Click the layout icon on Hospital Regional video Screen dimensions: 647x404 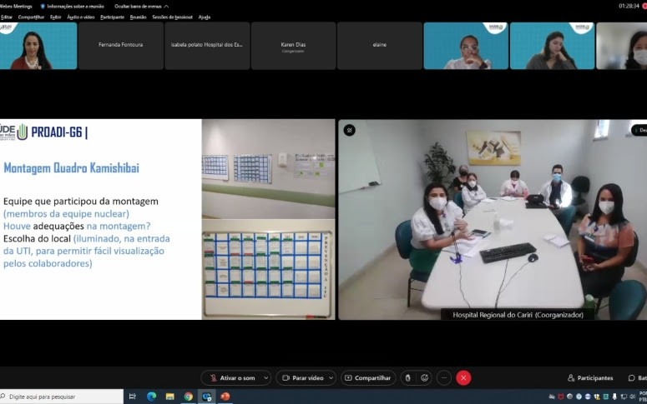(x=350, y=130)
